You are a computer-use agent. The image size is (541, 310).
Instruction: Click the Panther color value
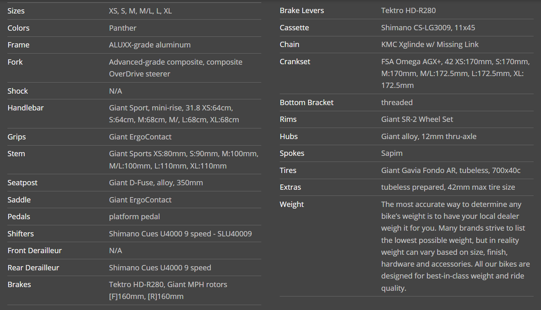(x=123, y=28)
